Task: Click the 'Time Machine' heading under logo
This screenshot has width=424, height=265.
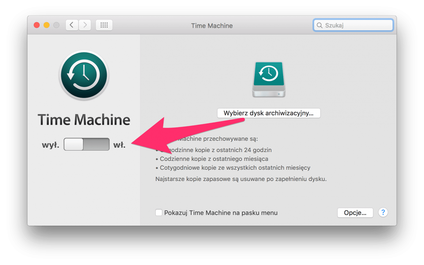Action: pos(84,120)
